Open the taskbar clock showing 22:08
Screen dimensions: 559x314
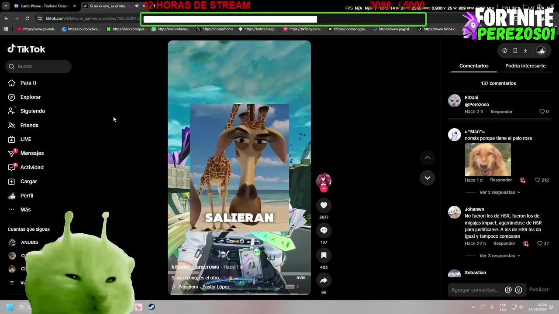[x=538, y=307]
